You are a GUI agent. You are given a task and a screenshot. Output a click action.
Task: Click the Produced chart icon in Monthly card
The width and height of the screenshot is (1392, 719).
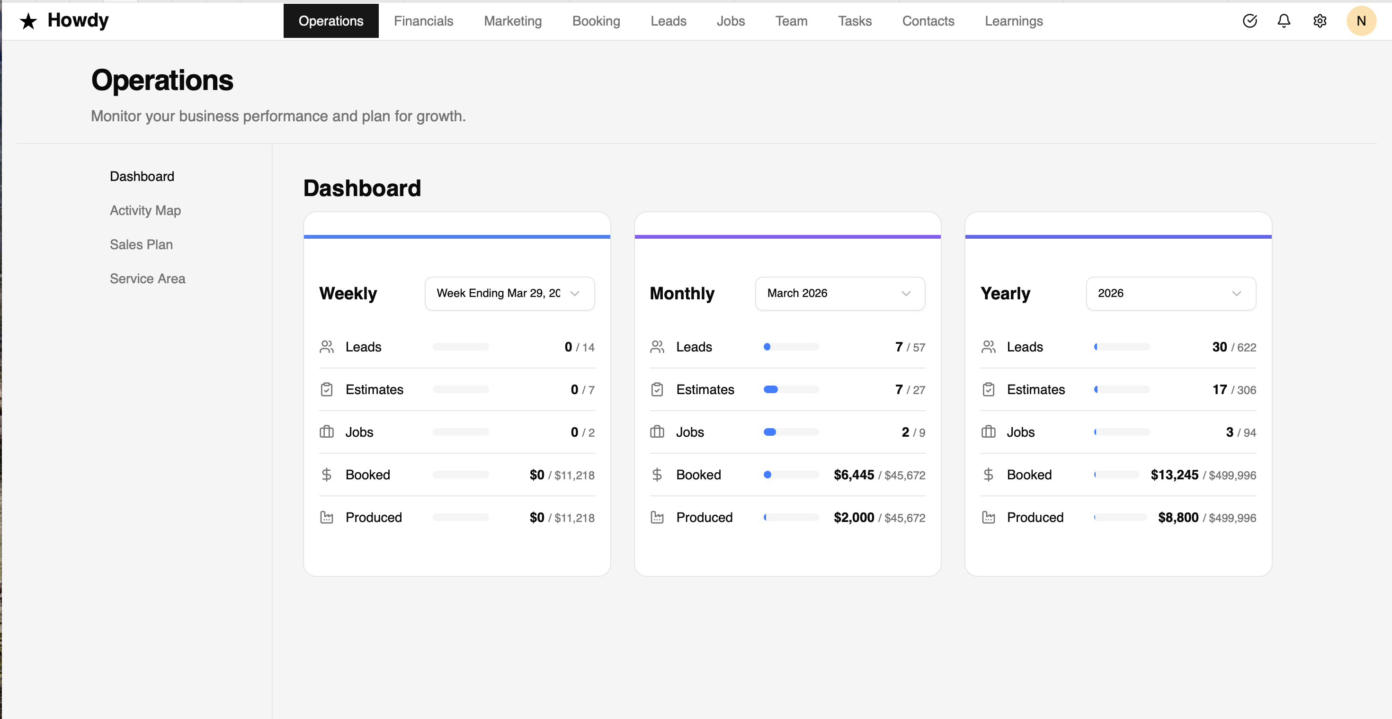click(658, 517)
